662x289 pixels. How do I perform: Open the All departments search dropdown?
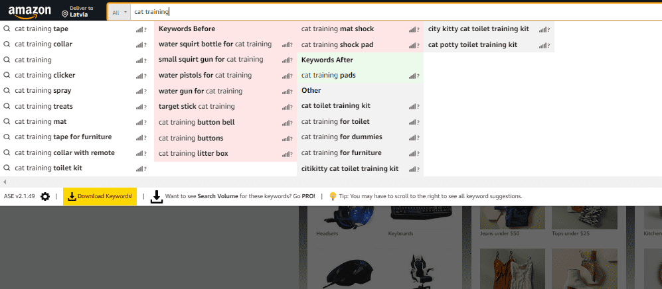(120, 12)
